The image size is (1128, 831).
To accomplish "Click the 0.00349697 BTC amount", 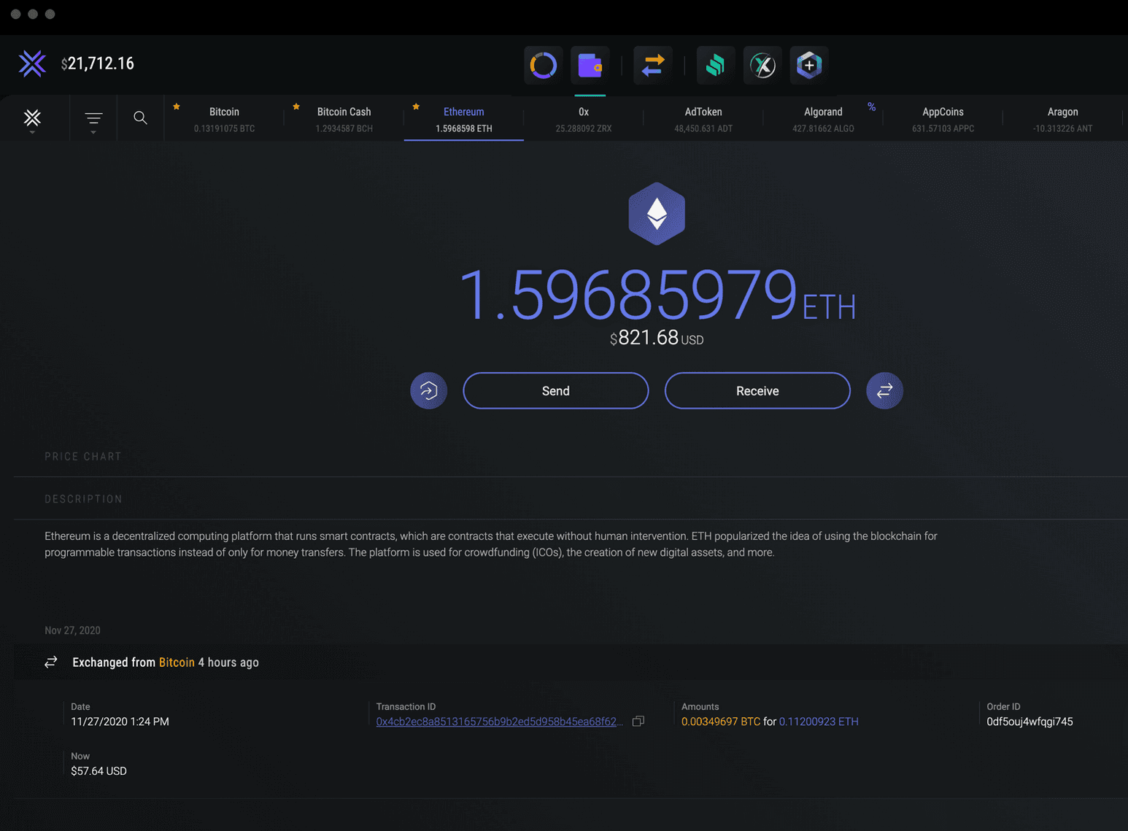I will (721, 722).
